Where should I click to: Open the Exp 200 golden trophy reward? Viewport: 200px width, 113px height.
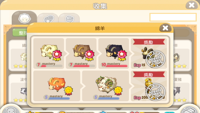click(x=149, y=86)
